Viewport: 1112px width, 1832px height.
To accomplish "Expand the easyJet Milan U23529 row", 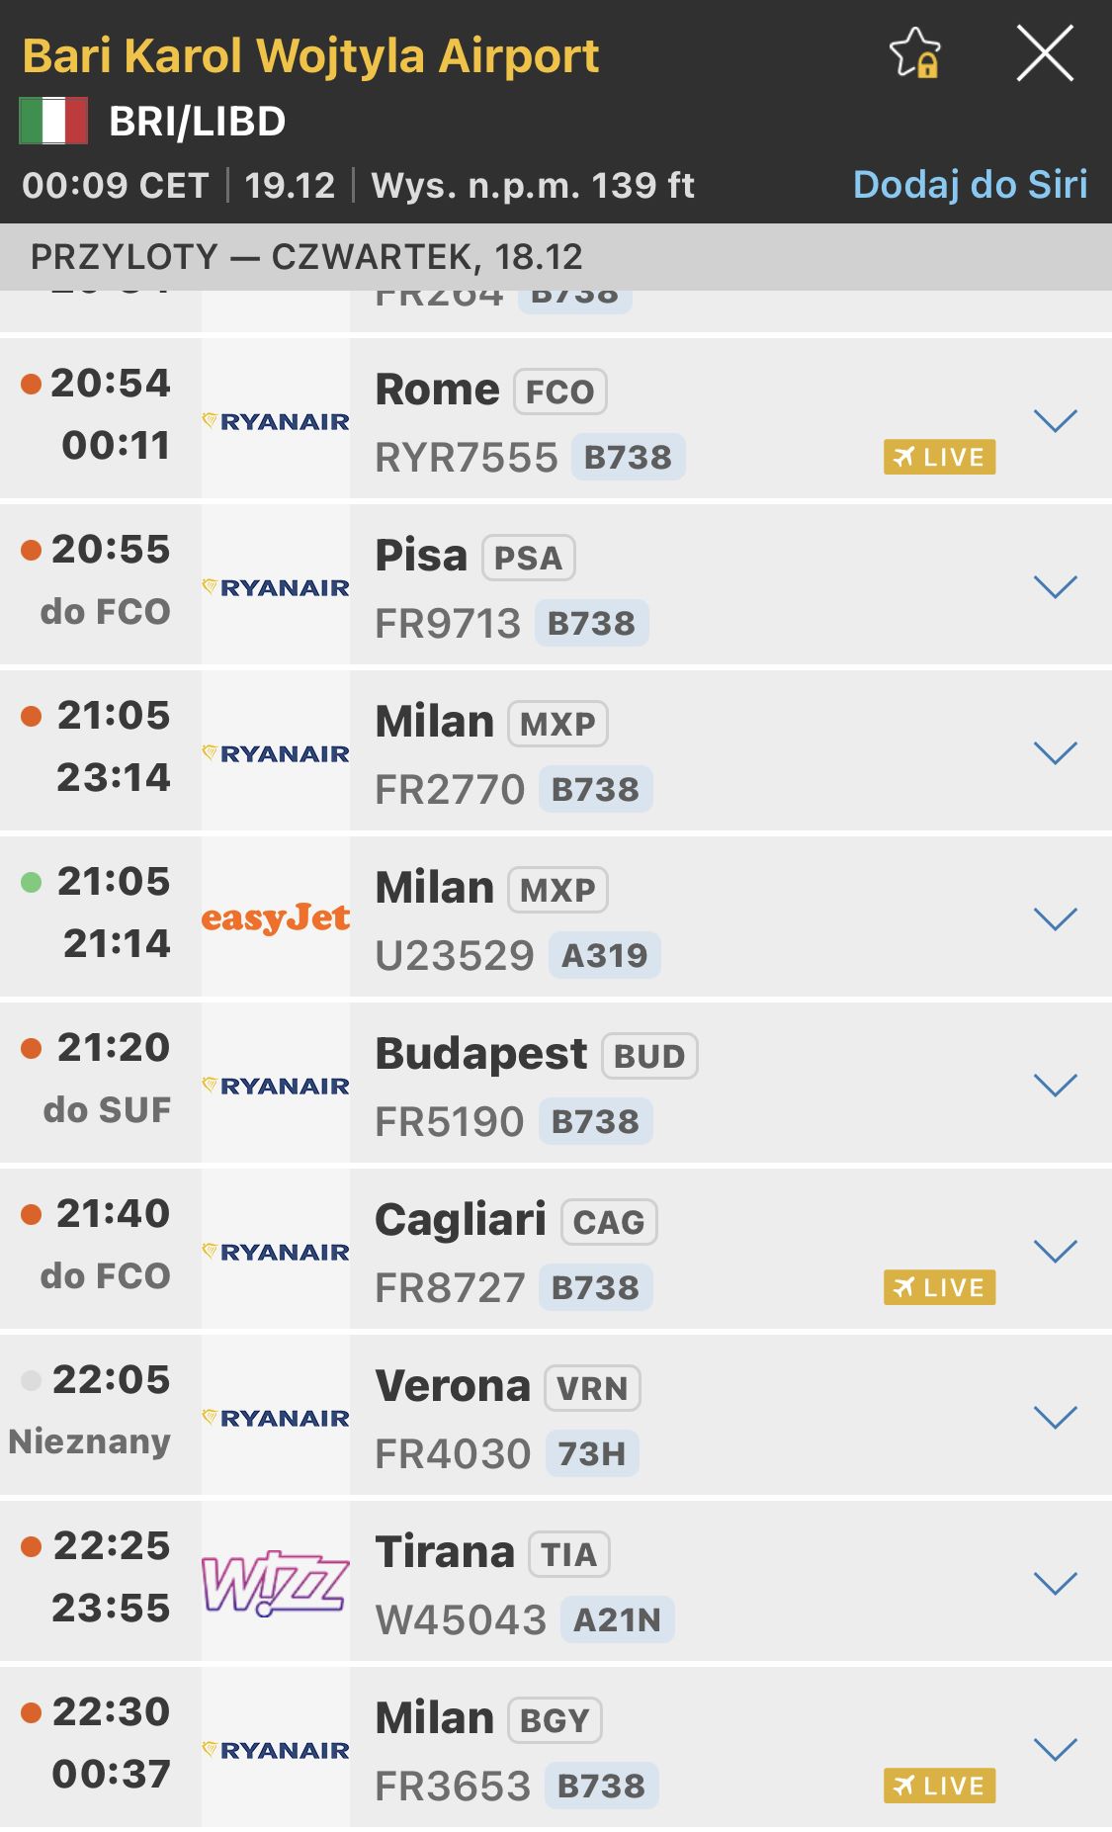I will point(1055,919).
